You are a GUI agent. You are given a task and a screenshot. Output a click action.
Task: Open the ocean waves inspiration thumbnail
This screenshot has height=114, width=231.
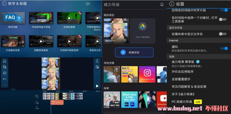point(112,74)
